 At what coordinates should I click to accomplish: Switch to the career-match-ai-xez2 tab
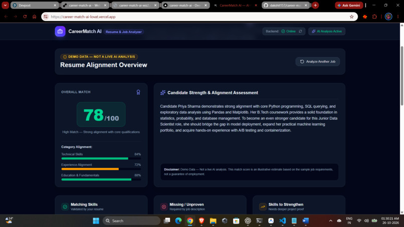[x=135, y=5]
